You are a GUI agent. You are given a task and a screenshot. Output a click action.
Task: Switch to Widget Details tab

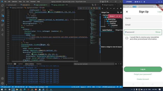[119, 30]
